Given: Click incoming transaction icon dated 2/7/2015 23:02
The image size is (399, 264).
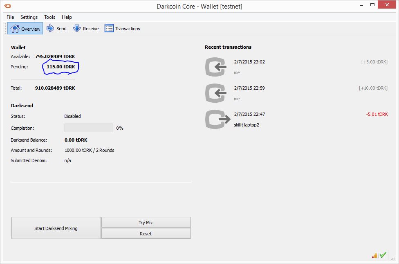Looking at the screenshot, I should [216, 67].
